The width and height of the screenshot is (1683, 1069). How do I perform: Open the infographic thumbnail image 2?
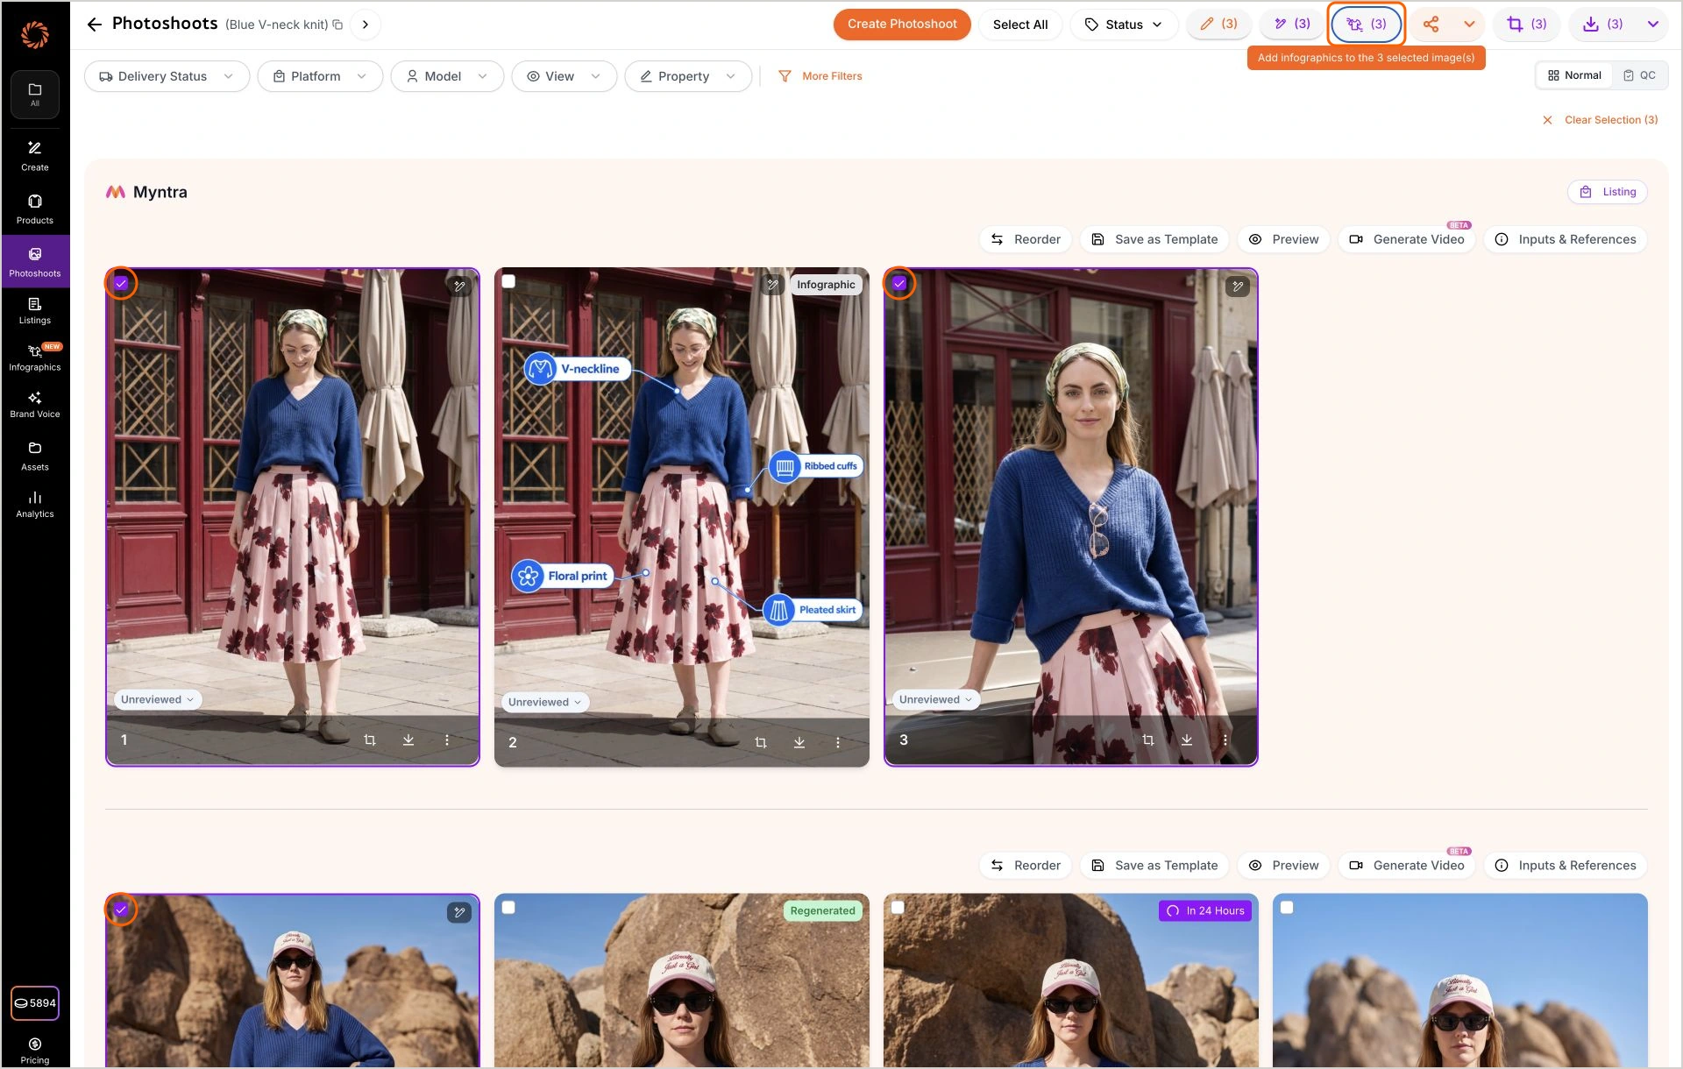682,517
